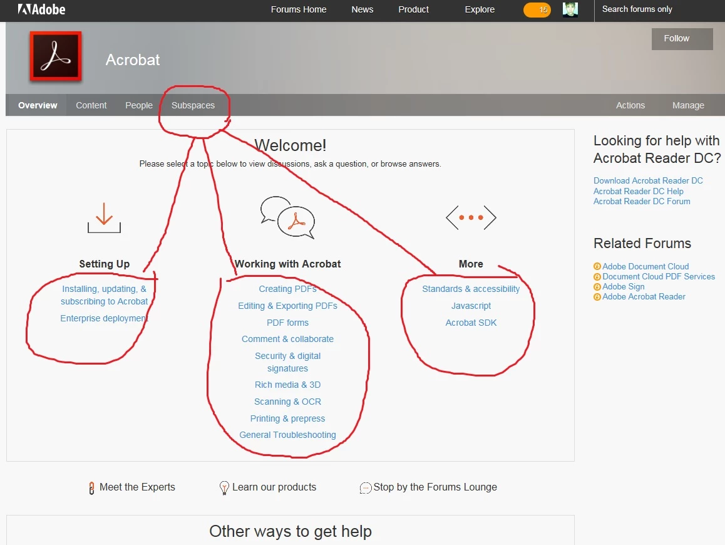Open Scanning & OCR topic

pos(287,402)
